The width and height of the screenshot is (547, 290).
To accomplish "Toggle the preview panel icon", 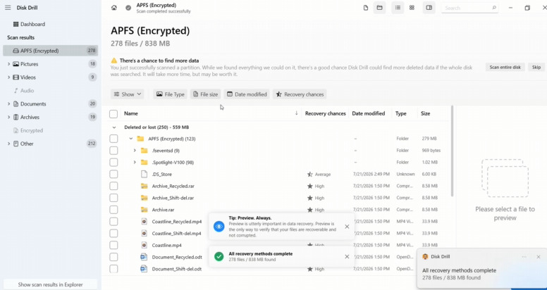I will pyautogui.click(x=429, y=8).
